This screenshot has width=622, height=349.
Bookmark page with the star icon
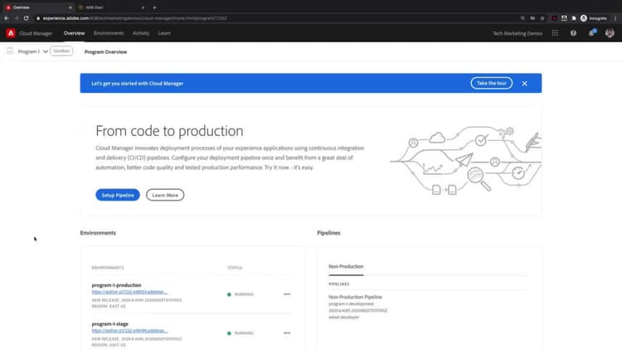(542, 18)
